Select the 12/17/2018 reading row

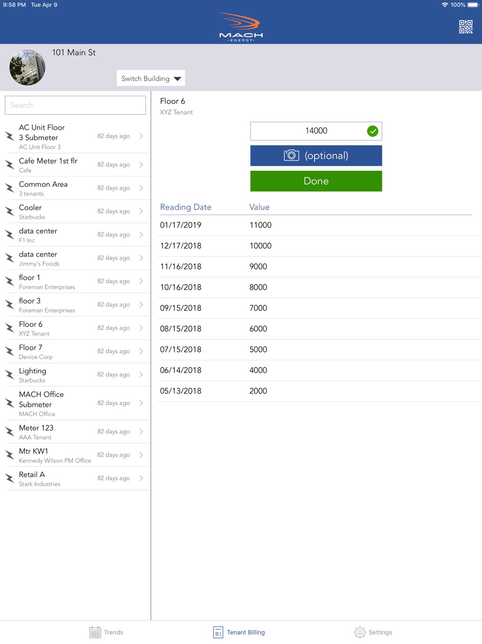point(320,246)
